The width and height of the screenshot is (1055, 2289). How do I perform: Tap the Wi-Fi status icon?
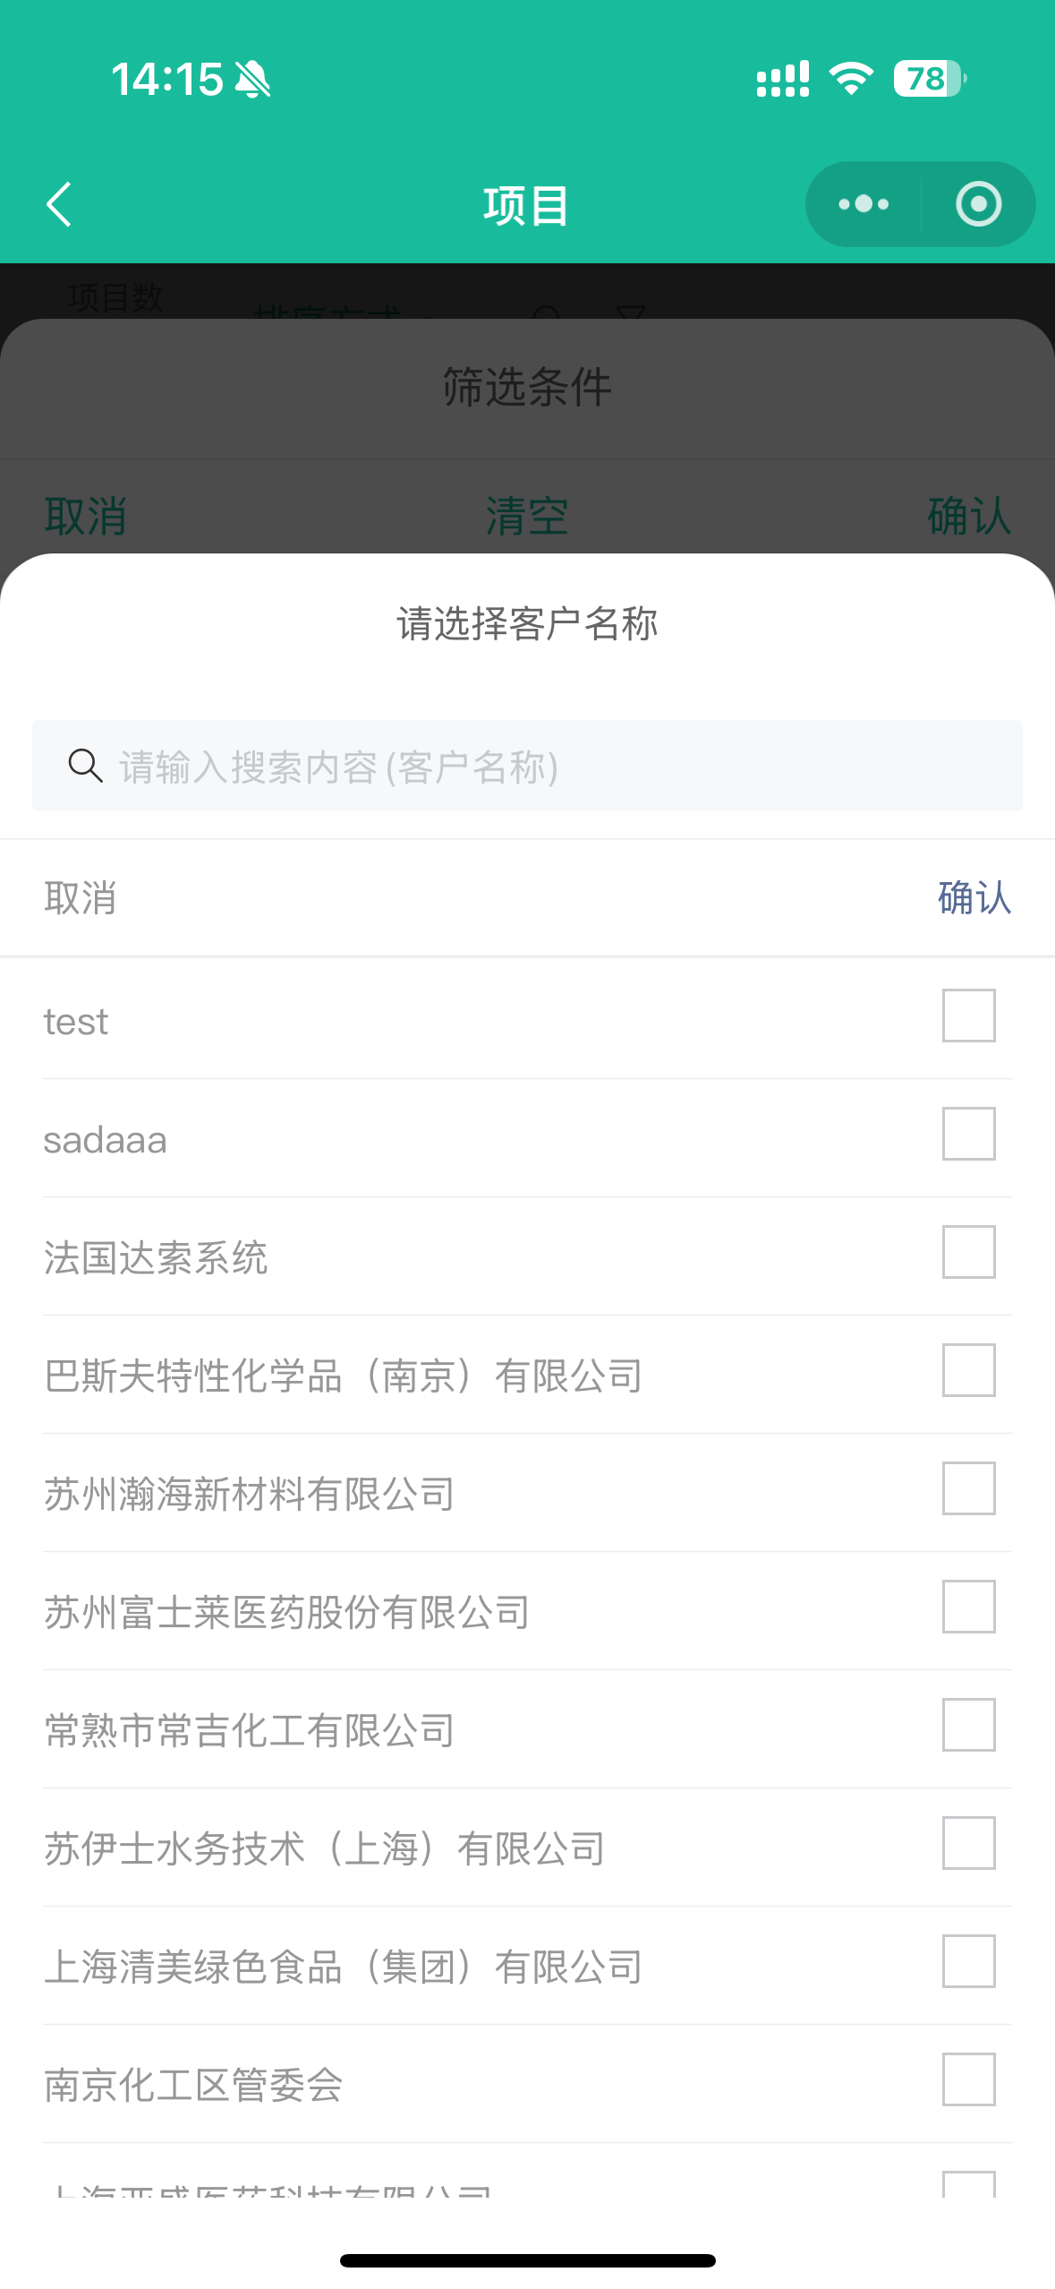click(x=851, y=79)
